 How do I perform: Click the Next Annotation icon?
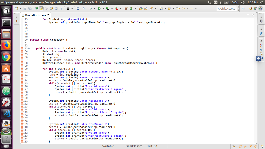coord(161,9)
